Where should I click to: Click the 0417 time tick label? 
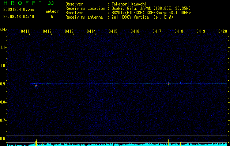coord(157,31)
